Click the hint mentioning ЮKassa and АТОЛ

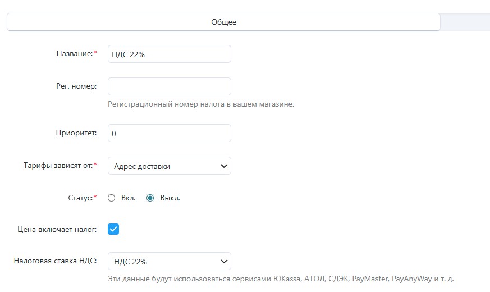[285, 279]
